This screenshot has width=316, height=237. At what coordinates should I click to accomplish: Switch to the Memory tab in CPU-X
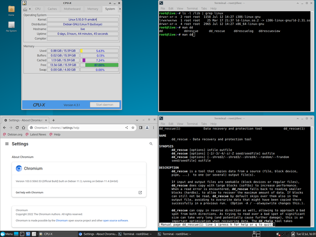coord(93,9)
